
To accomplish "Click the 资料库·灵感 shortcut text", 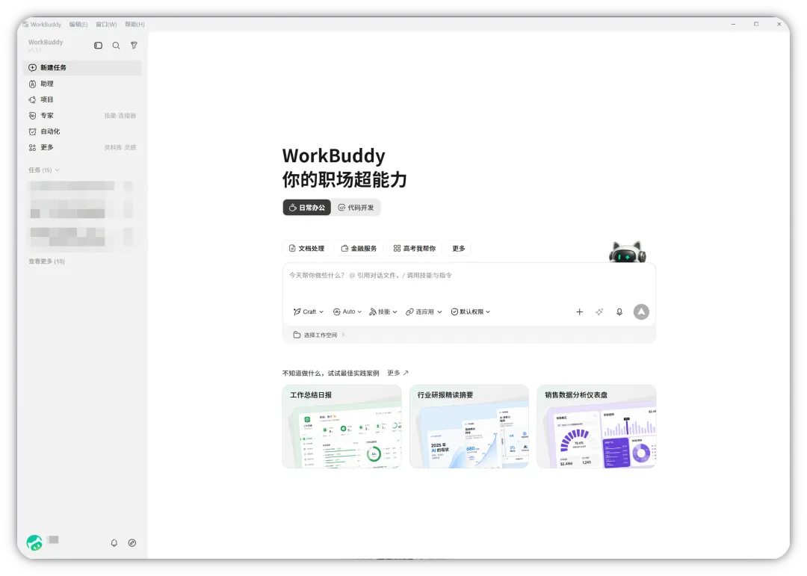I will (120, 148).
